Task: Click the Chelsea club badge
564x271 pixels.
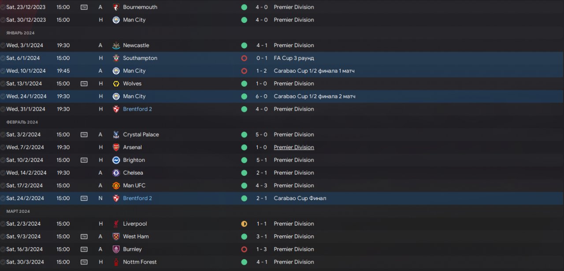Action: pos(116,173)
